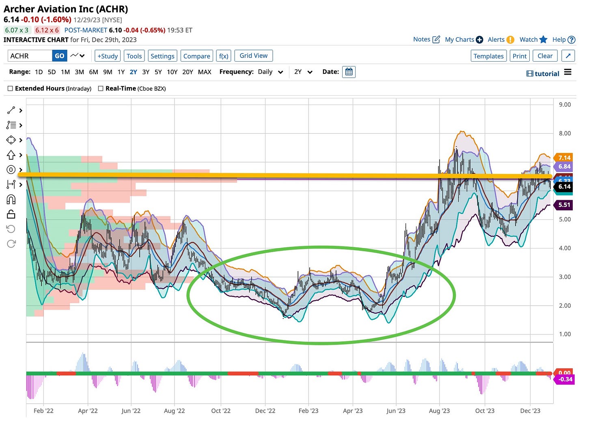Viewport: 591px width, 441px height.
Task: Click the Notes pencil icon
Action: [436, 39]
